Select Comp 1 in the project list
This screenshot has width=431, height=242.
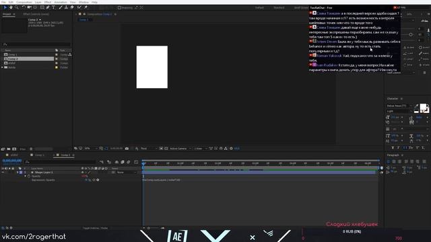pyautogui.click(x=13, y=54)
